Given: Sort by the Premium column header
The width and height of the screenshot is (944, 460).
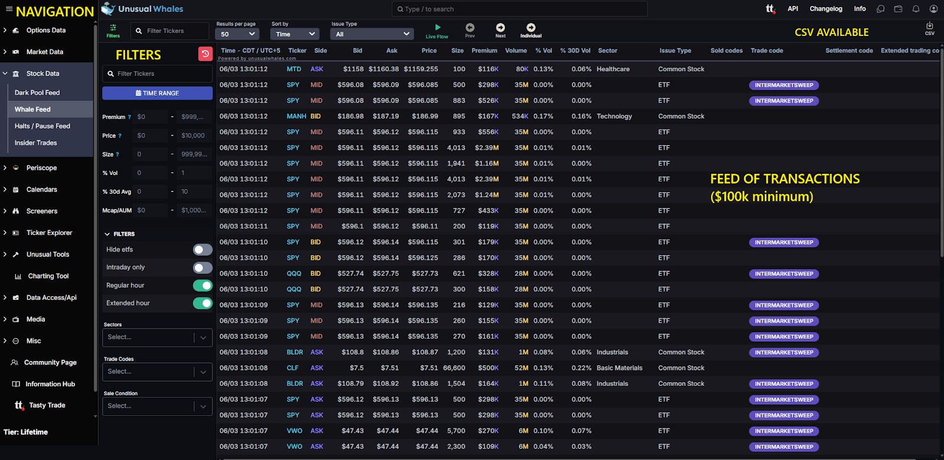Looking at the screenshot, I should tap(484, 51).
